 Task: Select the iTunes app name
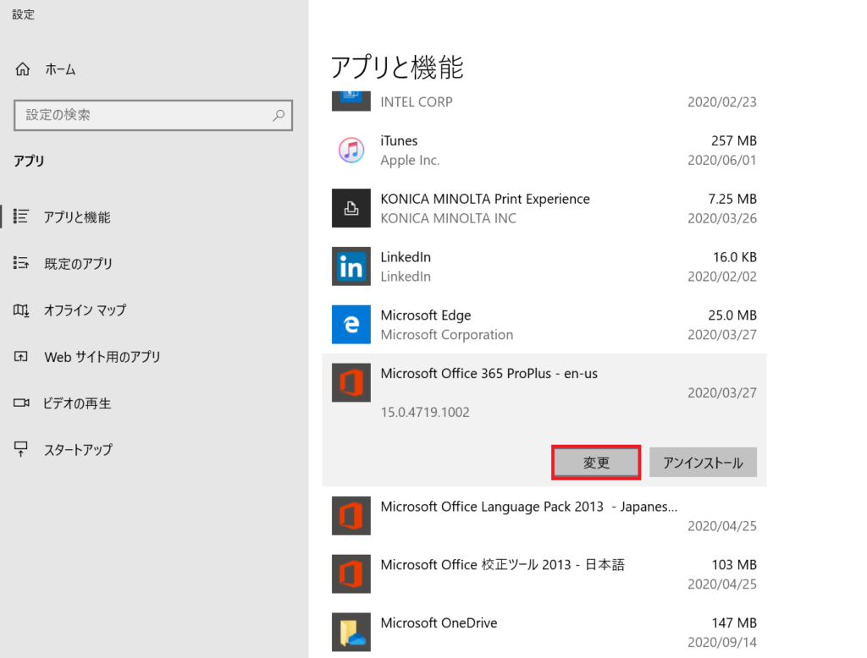tap(399, 141)
